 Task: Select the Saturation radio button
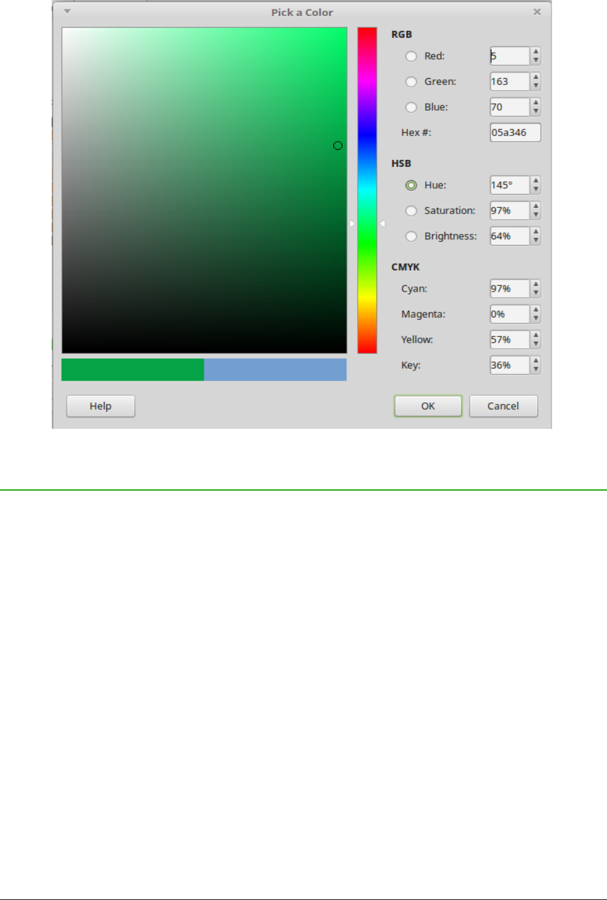click(x=411, y=211)
